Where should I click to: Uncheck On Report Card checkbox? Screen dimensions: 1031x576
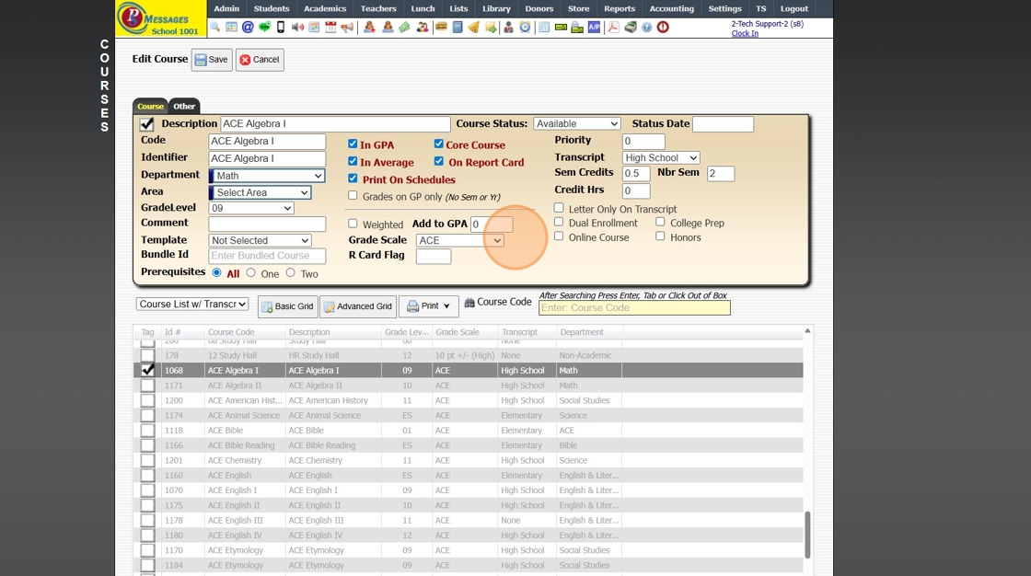point(438,161)
